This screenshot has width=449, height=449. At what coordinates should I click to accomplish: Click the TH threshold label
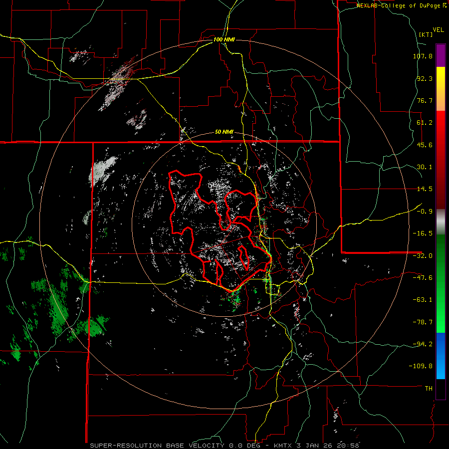[429, 389]
